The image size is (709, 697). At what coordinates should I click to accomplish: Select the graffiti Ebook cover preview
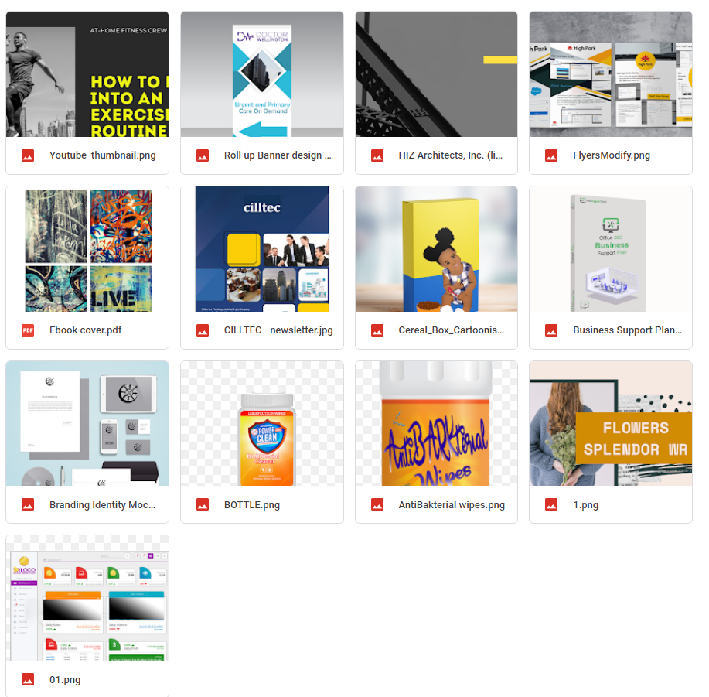(x=87, y=249)
